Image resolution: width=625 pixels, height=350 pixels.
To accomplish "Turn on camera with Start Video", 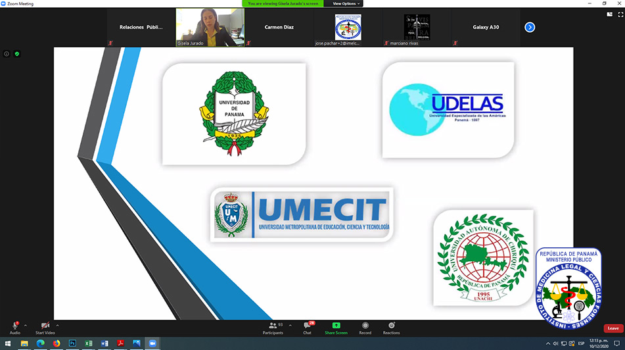I will [x=45, y=326].
